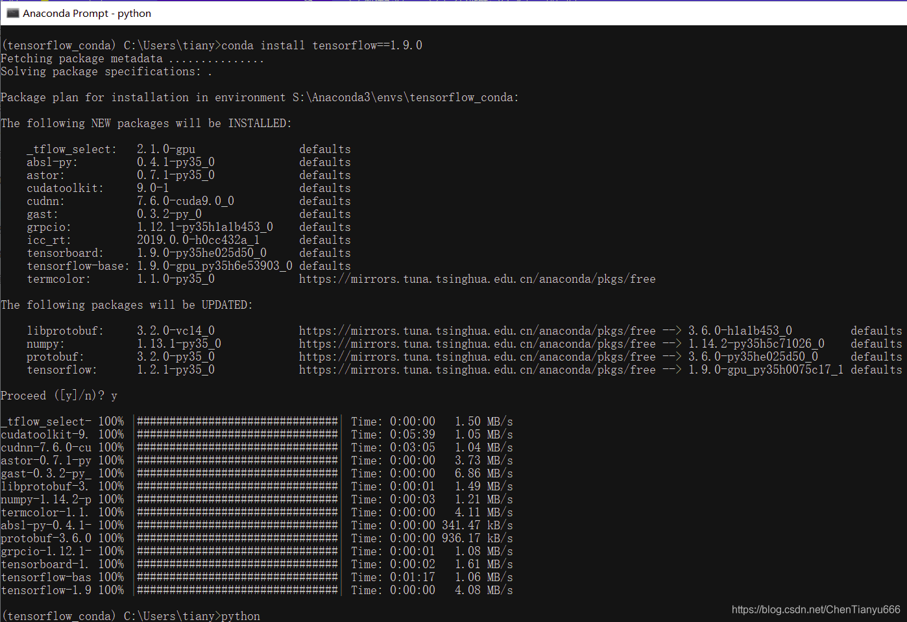The width and height of the screenshot is (907, 622).
Task: Click the 'tensorboard-1.' download row label
Action: 45,564
